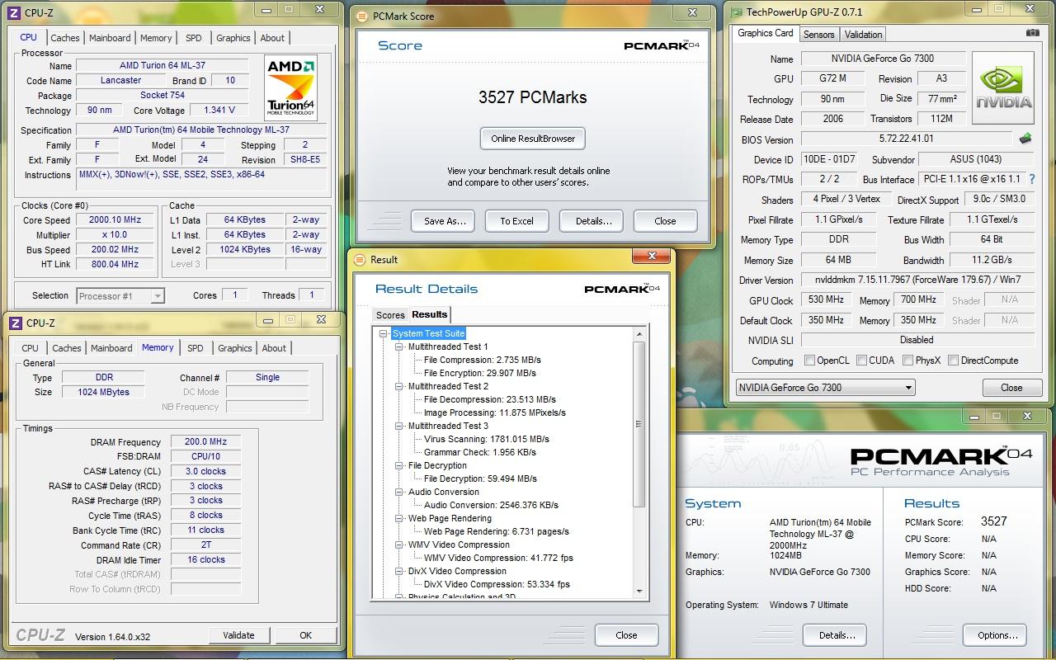Click the AMD Turion 64 logo image

[x=291, y=88]
